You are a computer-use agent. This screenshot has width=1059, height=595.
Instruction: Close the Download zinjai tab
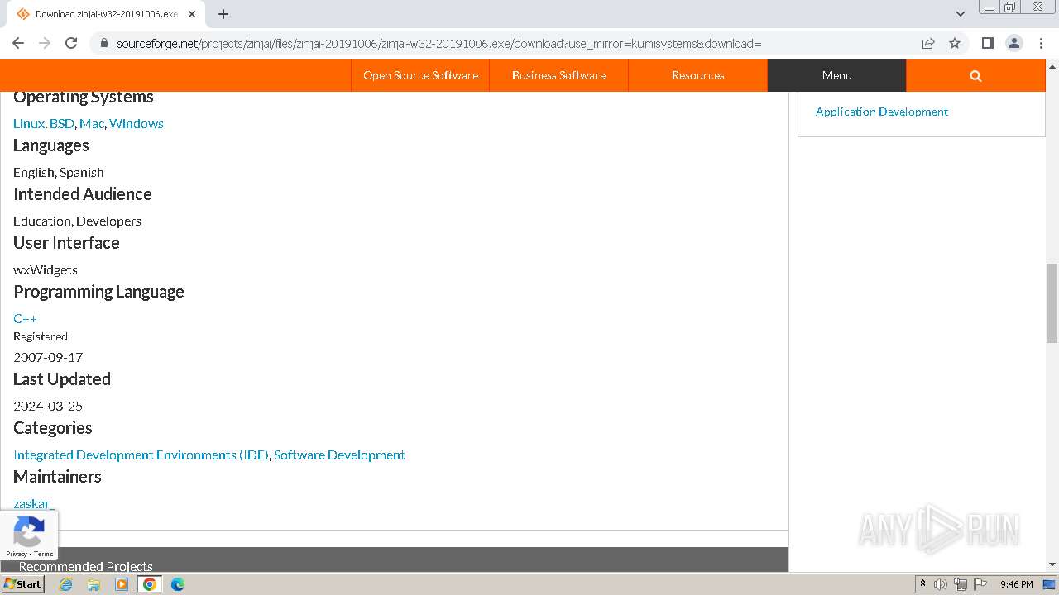click(192, 14)
